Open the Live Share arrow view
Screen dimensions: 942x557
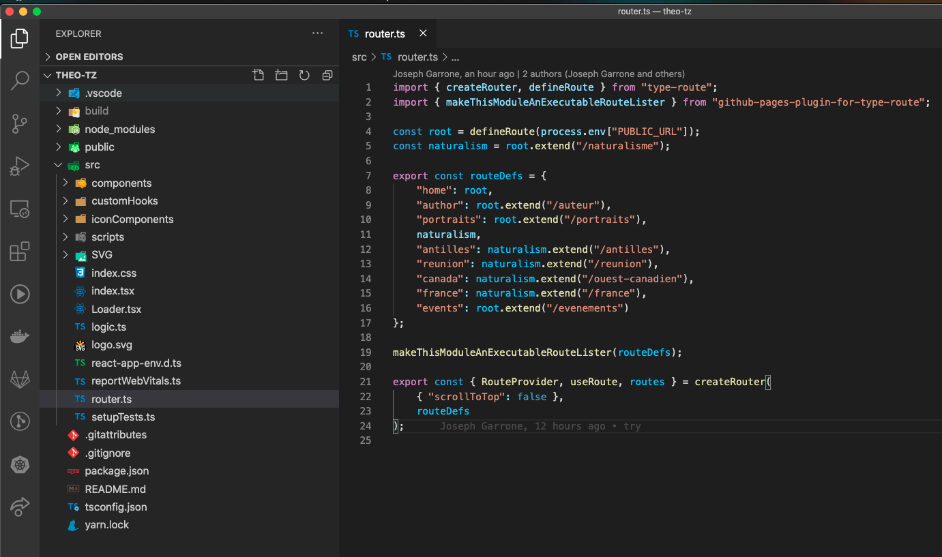(x=19, y=507)
